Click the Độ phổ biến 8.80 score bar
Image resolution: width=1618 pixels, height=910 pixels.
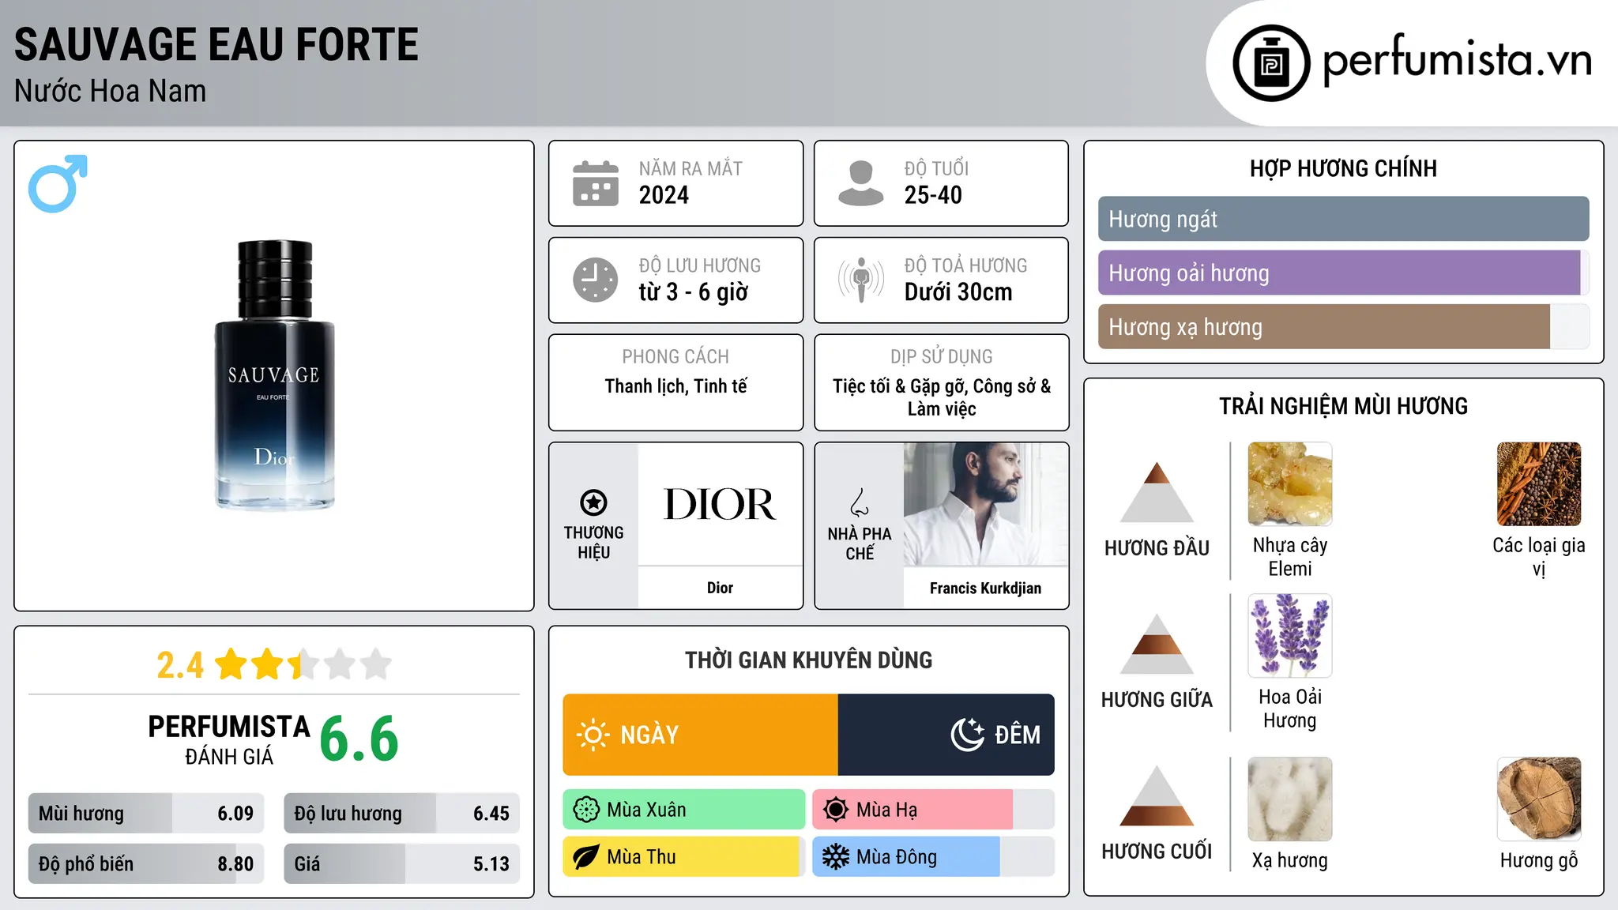(x=146, y=863)
